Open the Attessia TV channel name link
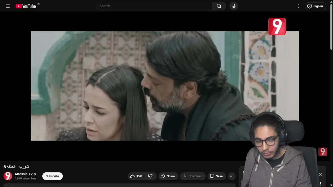This screenshot has height=187, width=333. tap(24, 174)
